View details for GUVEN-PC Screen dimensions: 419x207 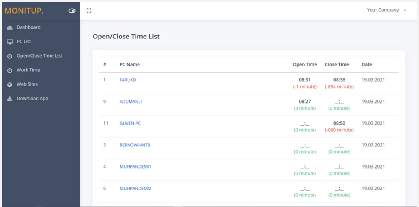tap(130, 123)
